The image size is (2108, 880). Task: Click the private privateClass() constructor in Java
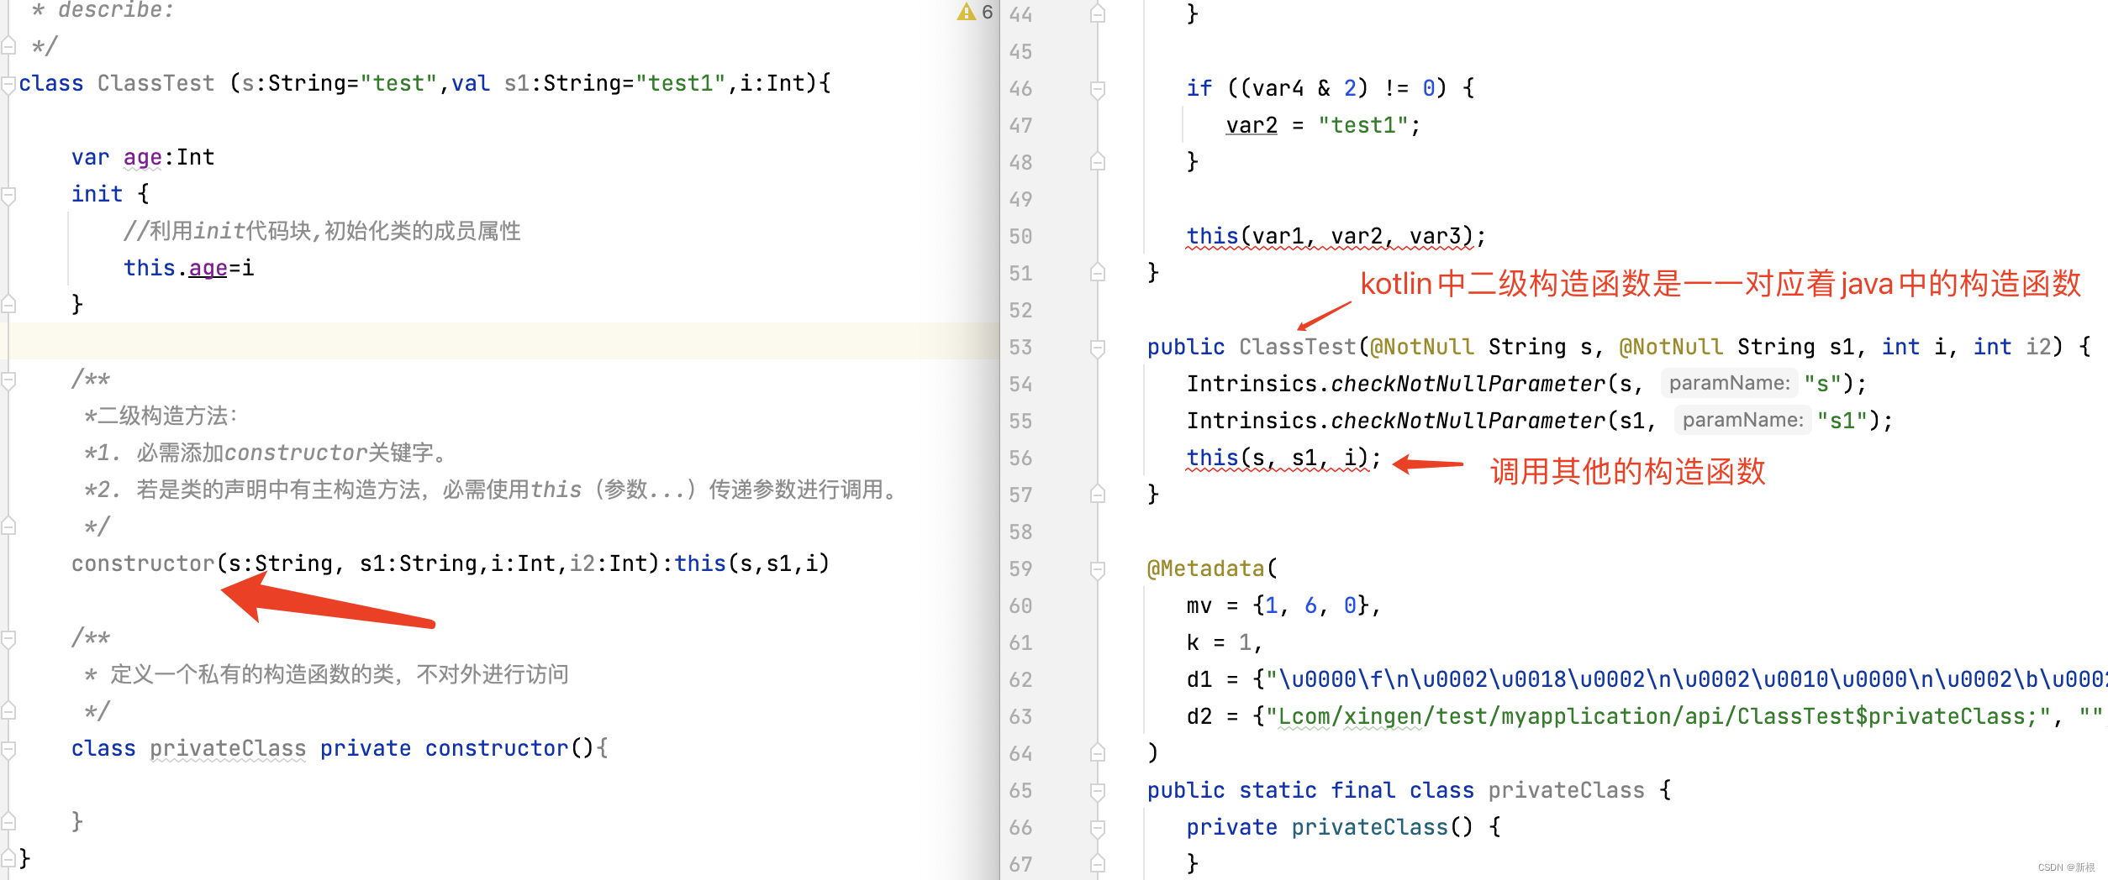[1342, 828]
